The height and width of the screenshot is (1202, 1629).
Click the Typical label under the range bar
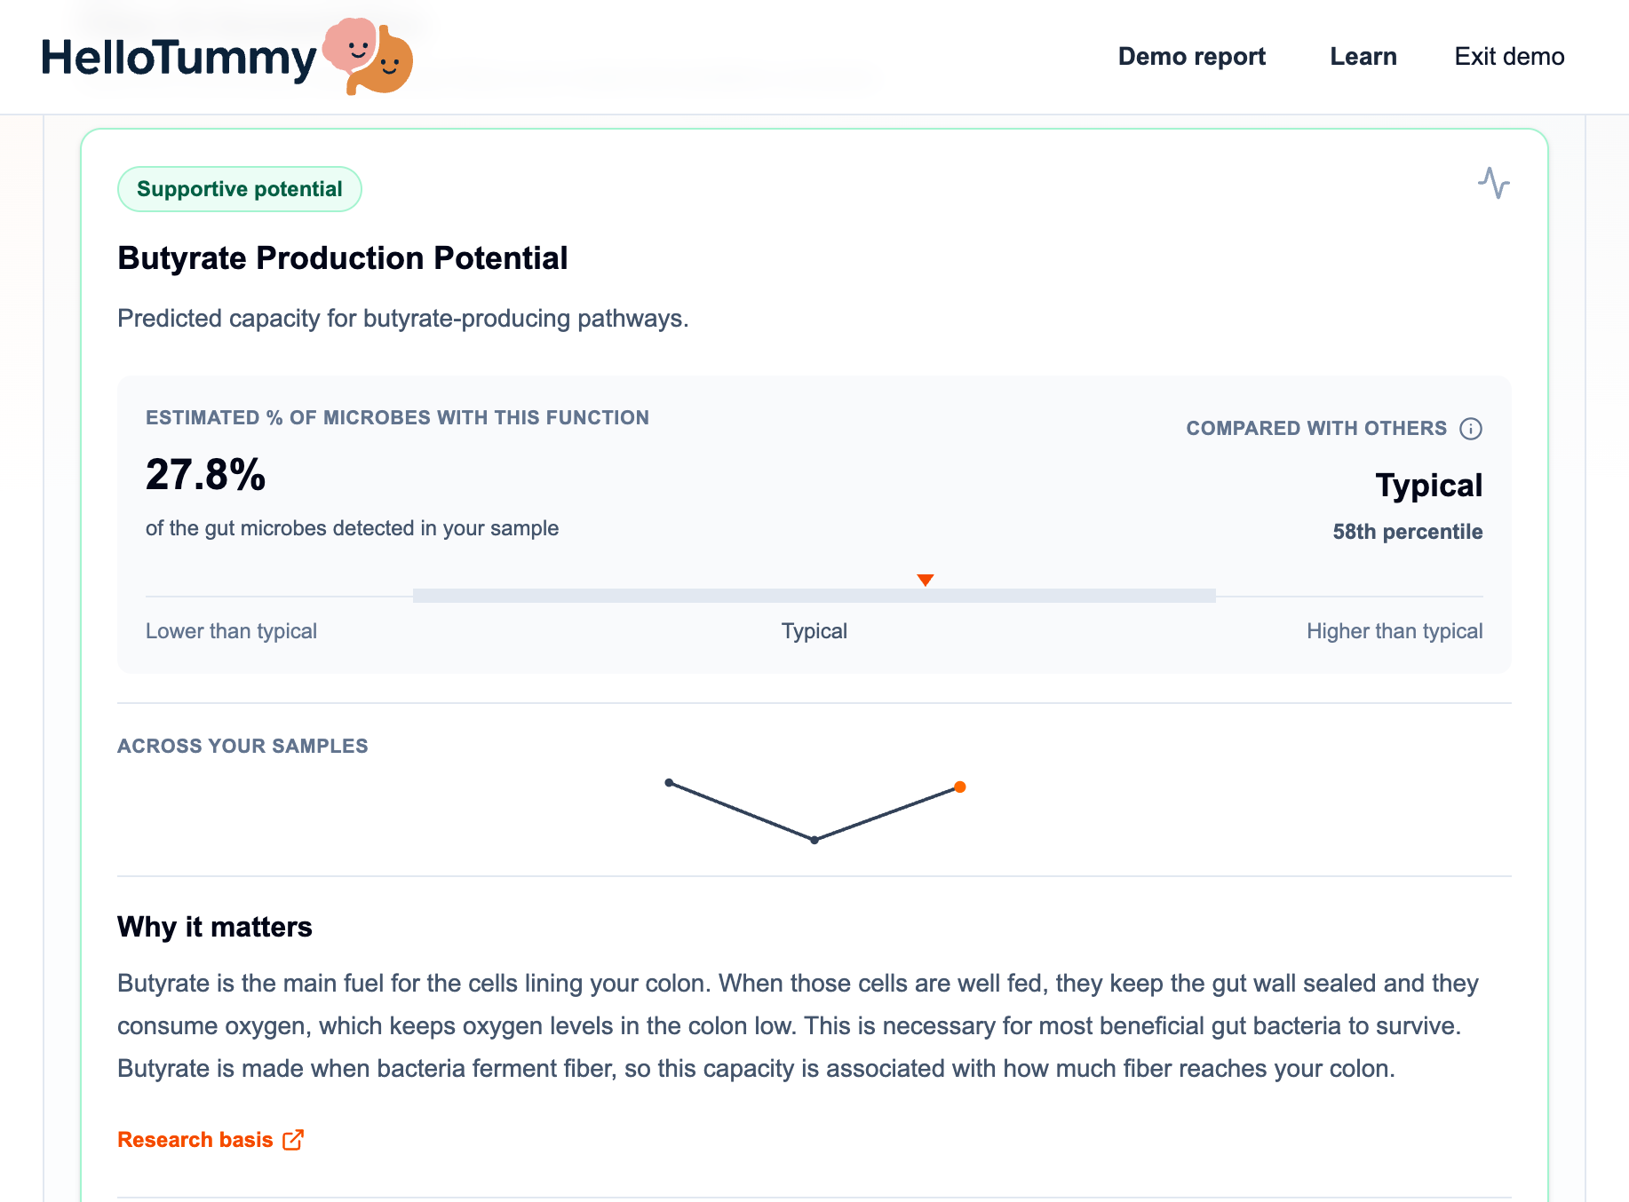coord(814,631)
